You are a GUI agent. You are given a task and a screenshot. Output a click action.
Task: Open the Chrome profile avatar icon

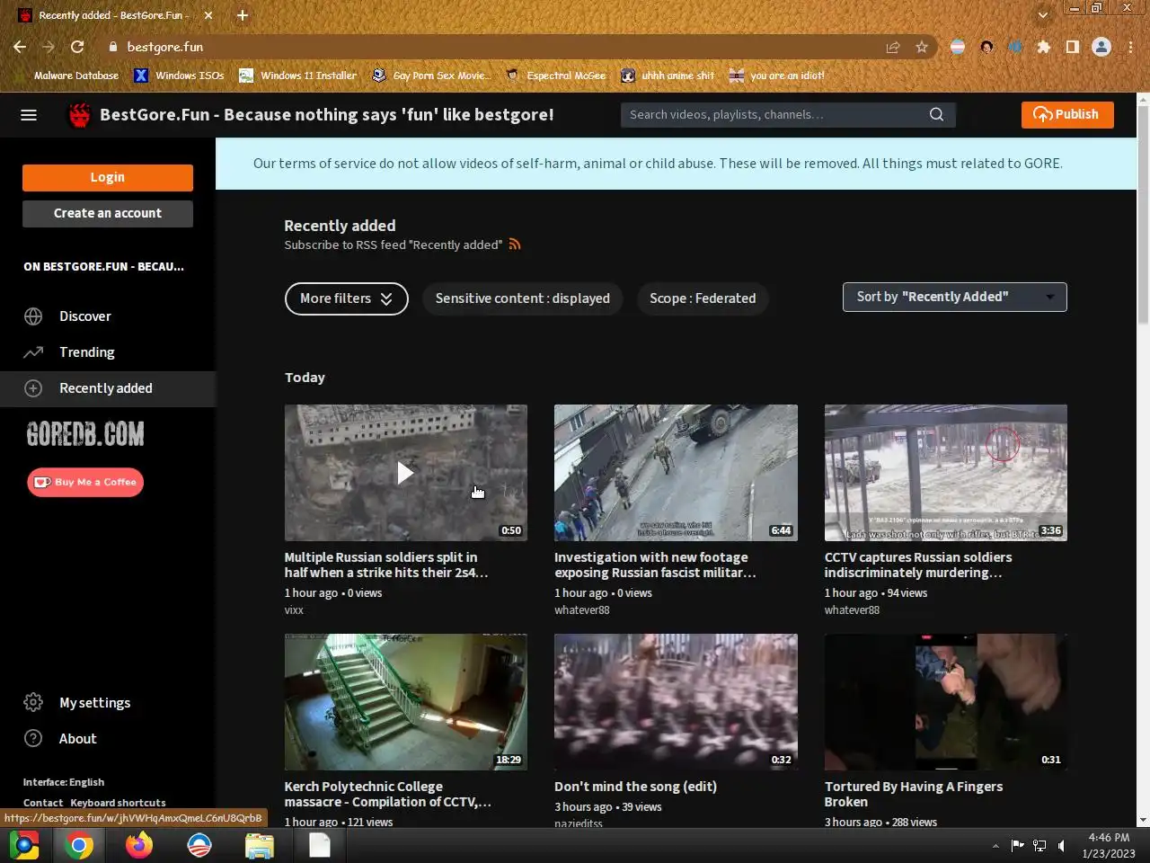pos(1101,47)
